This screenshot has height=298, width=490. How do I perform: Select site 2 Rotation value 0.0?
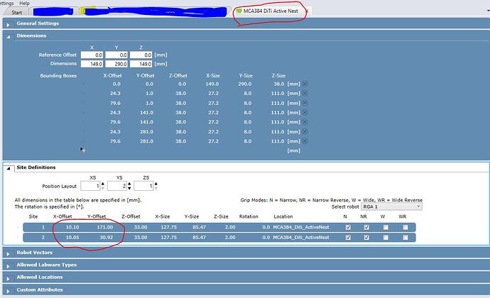266,238
